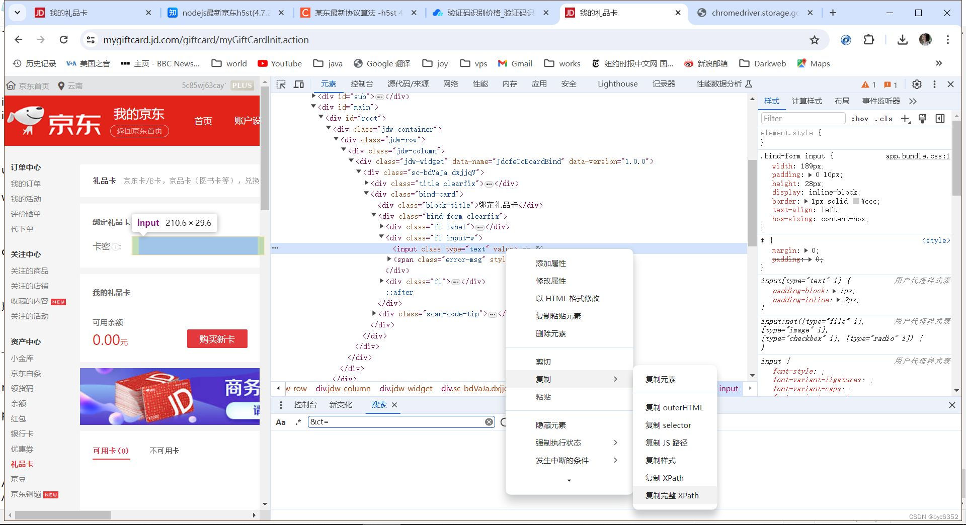Click the warnings count indicator
The height and width of the screenshot is (525, 966).
click(x=869, y=84)
